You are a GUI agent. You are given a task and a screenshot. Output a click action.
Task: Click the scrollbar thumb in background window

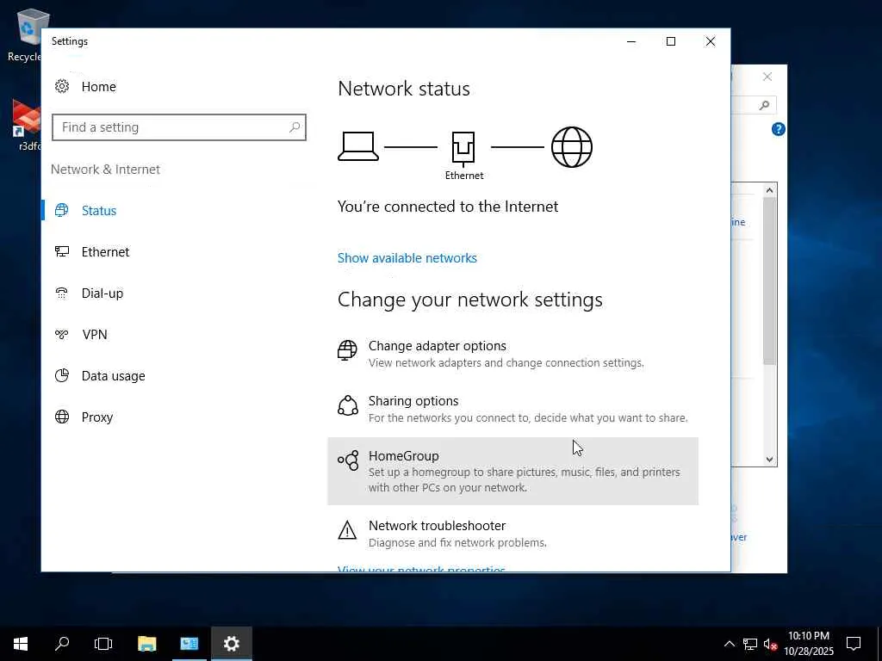pyautogui.click(x=769, y=281)
